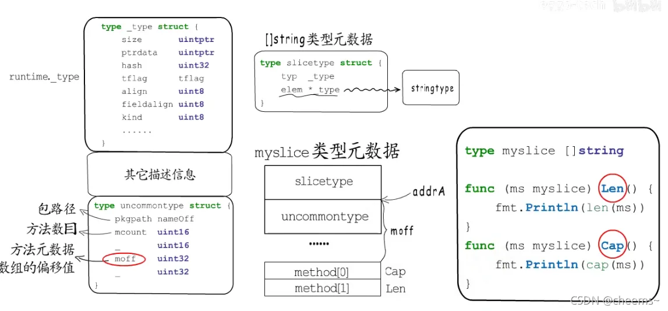Click the "kind" field name
The height and width of the screenshot is (311, 668).
click(132, 117)
